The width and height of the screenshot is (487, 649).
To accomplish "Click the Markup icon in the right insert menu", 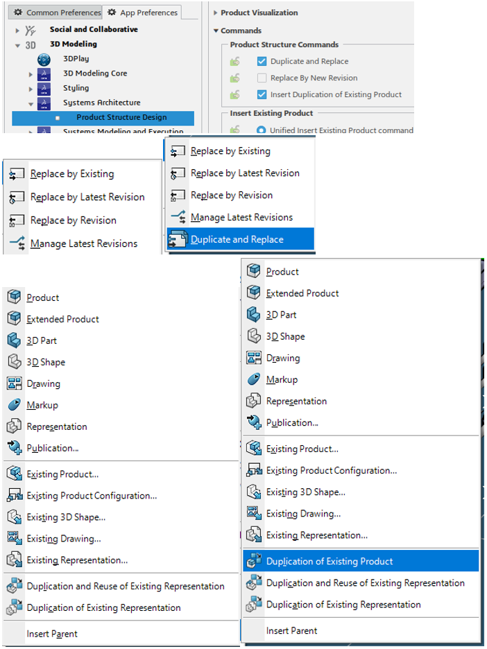I will pos(253,379).
